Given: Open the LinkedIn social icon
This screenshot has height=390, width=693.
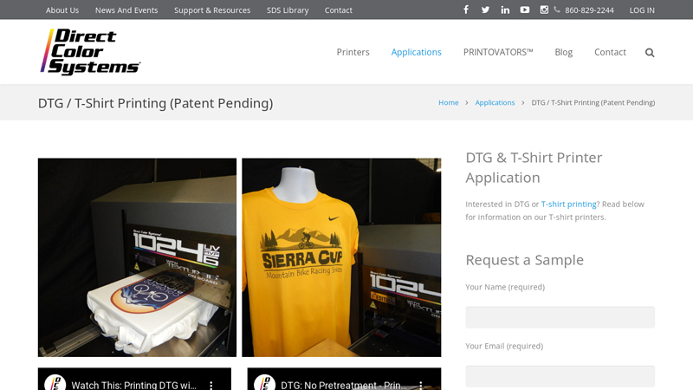Looking at the screenshot, I should 505,10.
